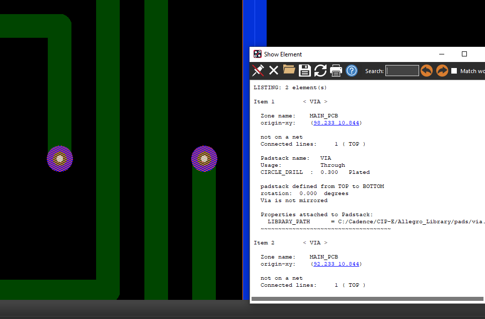Print the listing with printer icon
The width and height of the screenshot is (485, 319).
(x=336, y=71)
